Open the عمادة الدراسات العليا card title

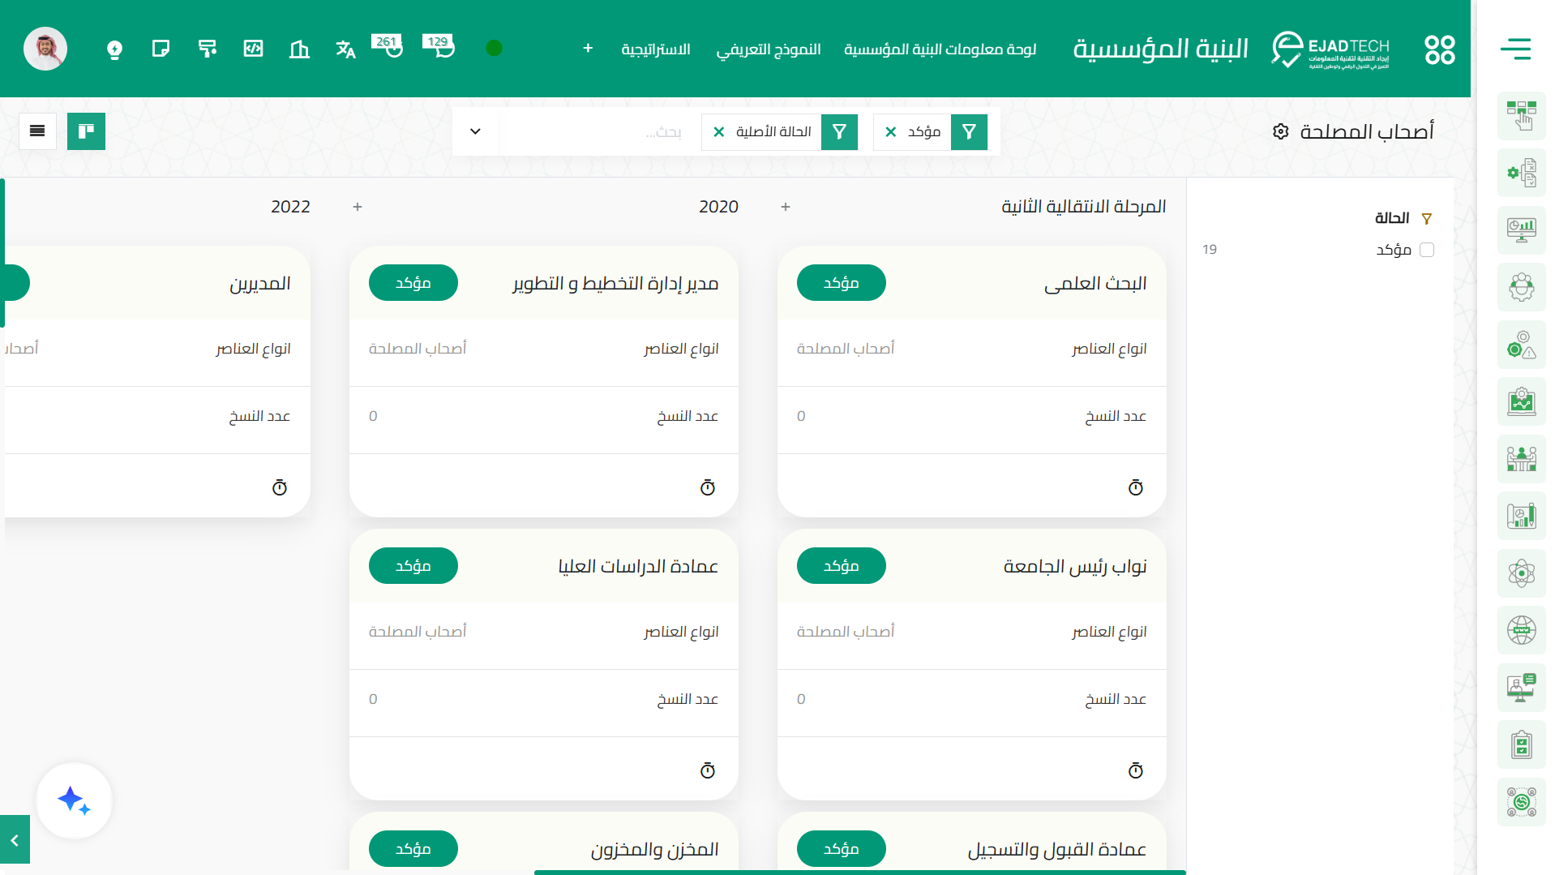(638, 566)
